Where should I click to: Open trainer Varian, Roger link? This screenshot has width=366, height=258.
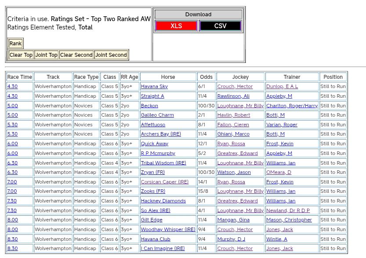pos(281,125)
